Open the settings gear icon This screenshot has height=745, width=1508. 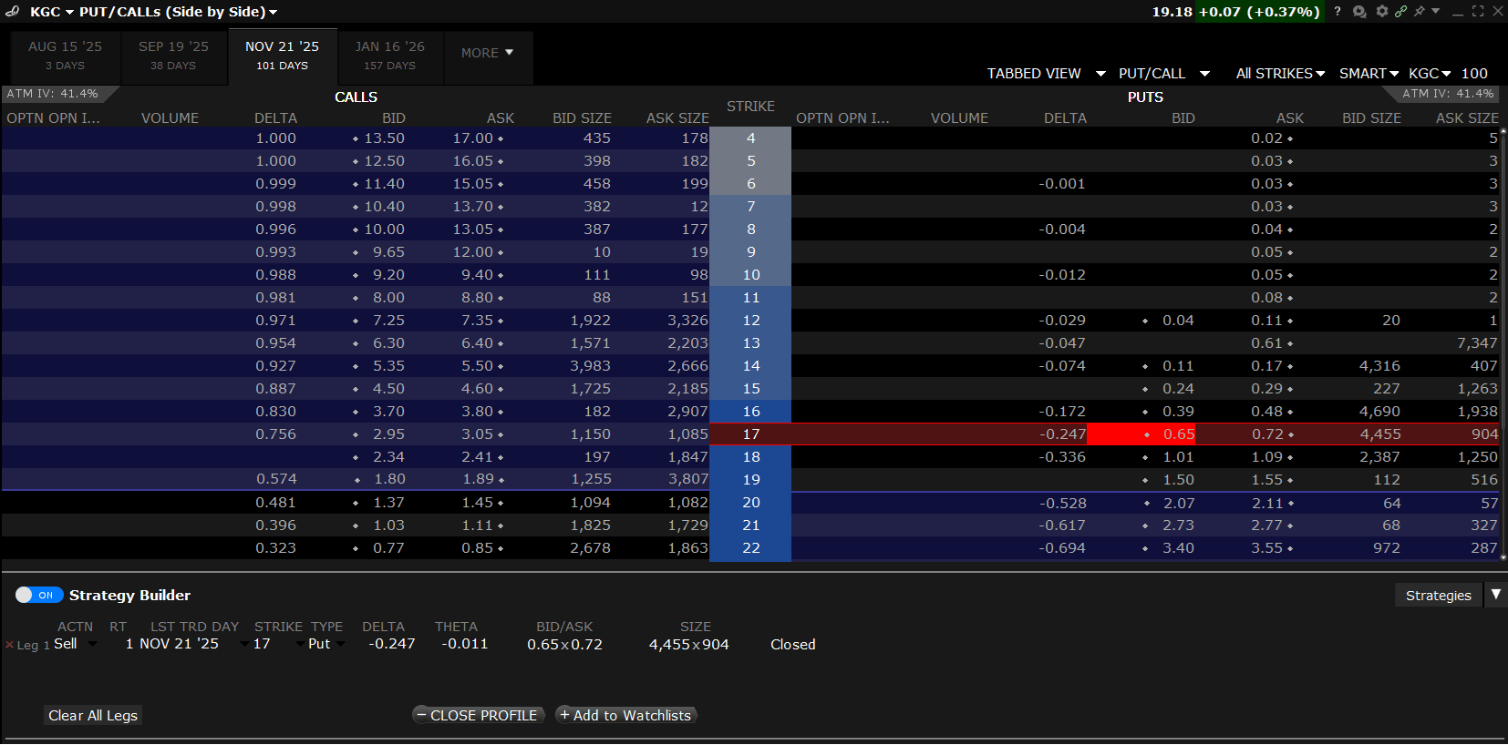pyautogui.click(x=1382, y=12)
